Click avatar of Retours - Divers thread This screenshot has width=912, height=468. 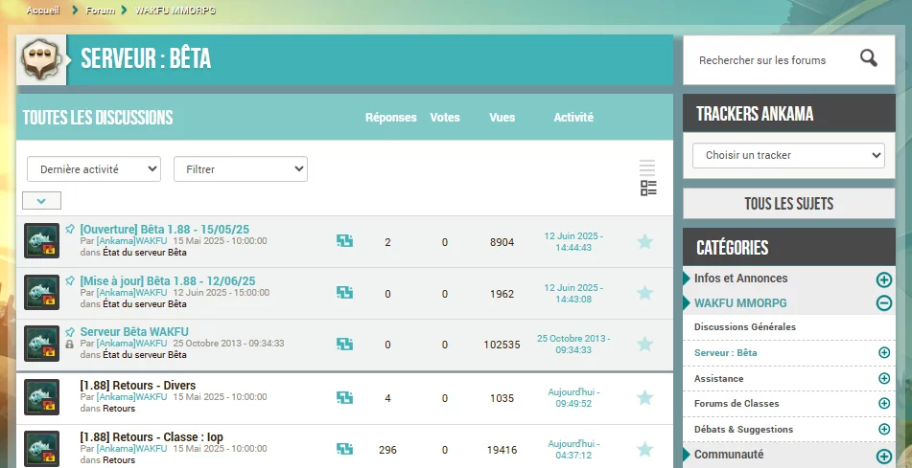41,397
